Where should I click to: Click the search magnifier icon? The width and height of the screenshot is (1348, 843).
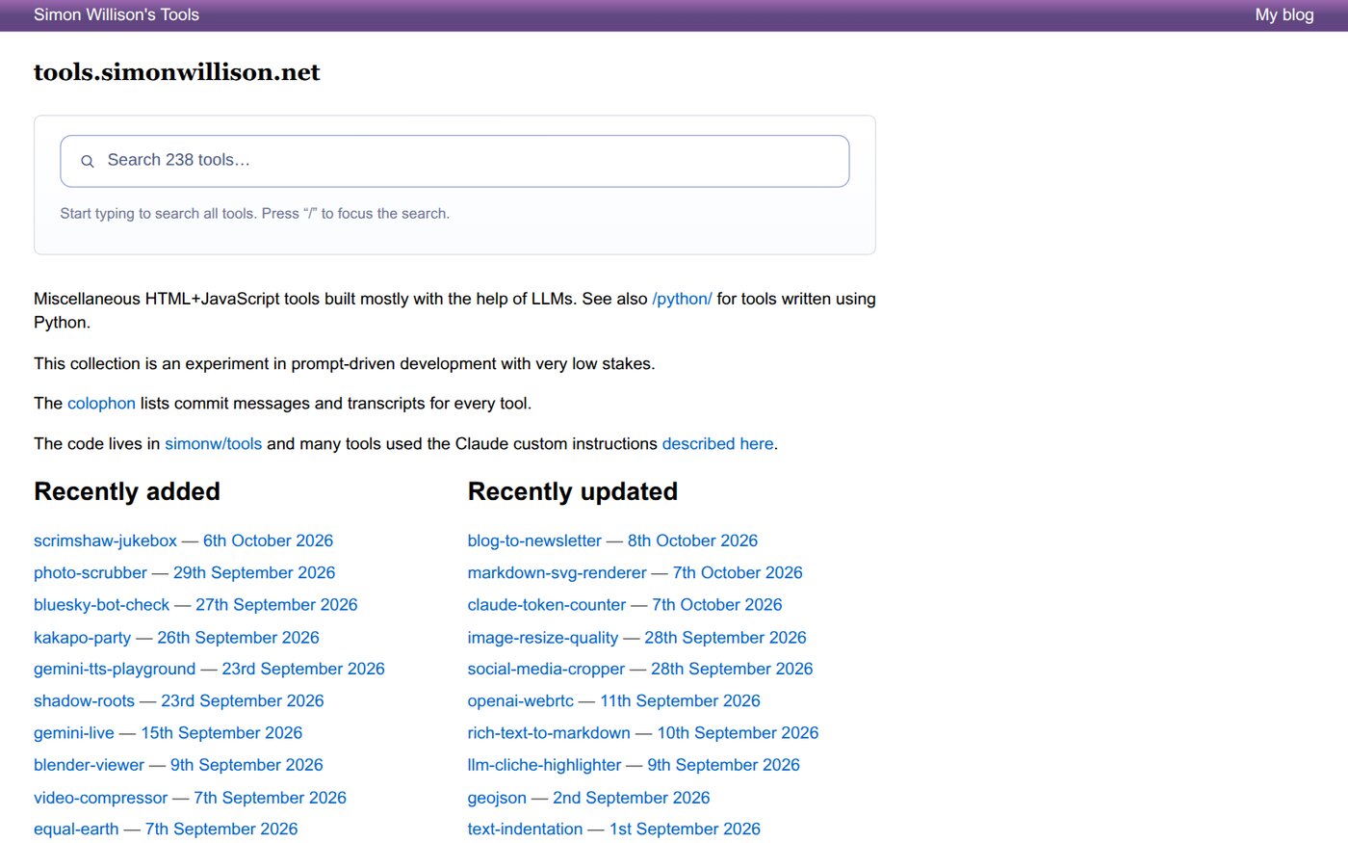87,161
